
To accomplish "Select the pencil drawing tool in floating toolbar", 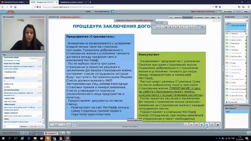I will tap(158, 27).
